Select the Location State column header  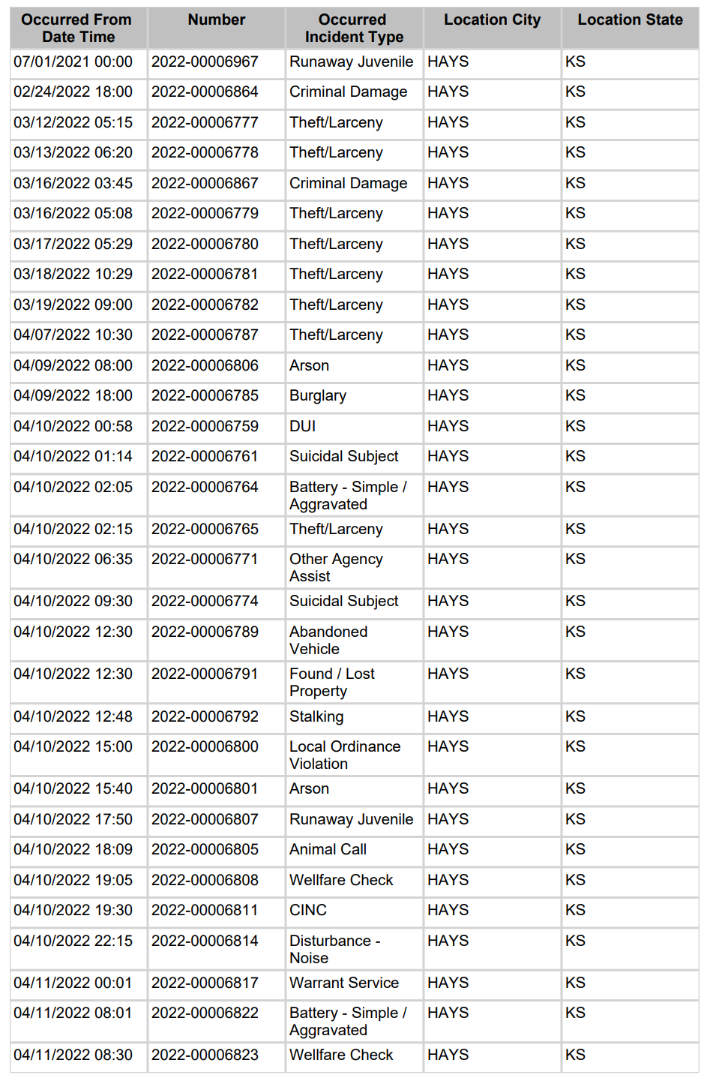coord(630,20)
